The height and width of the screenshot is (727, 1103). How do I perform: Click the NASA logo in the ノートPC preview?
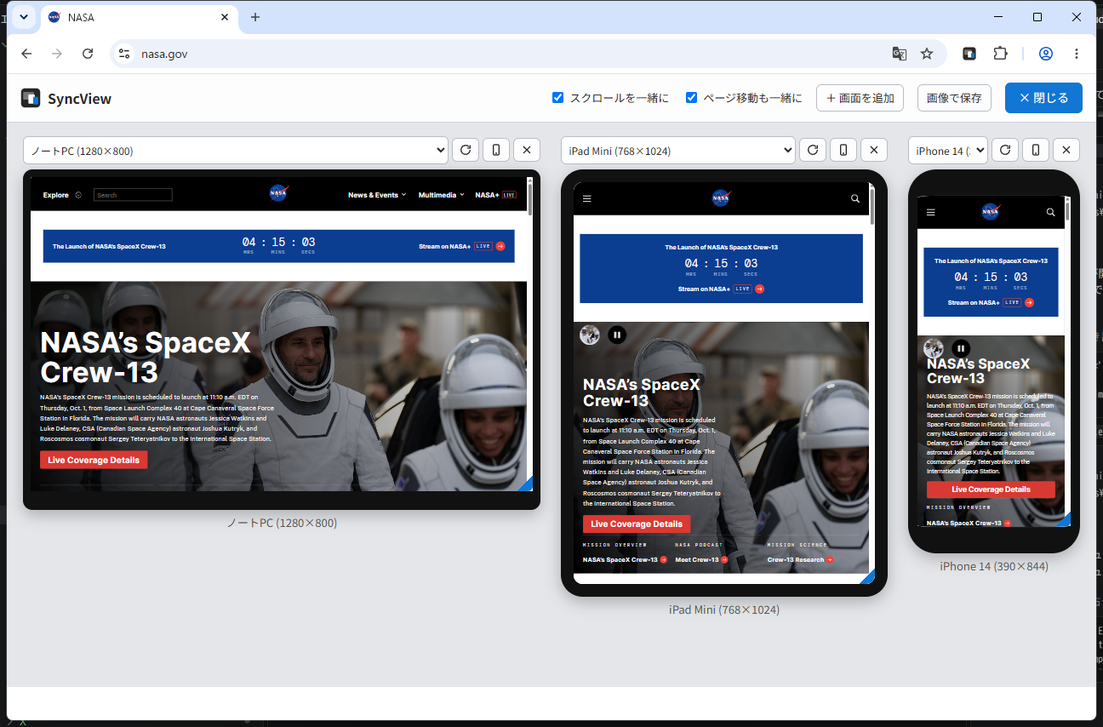(x=278, y=193)
